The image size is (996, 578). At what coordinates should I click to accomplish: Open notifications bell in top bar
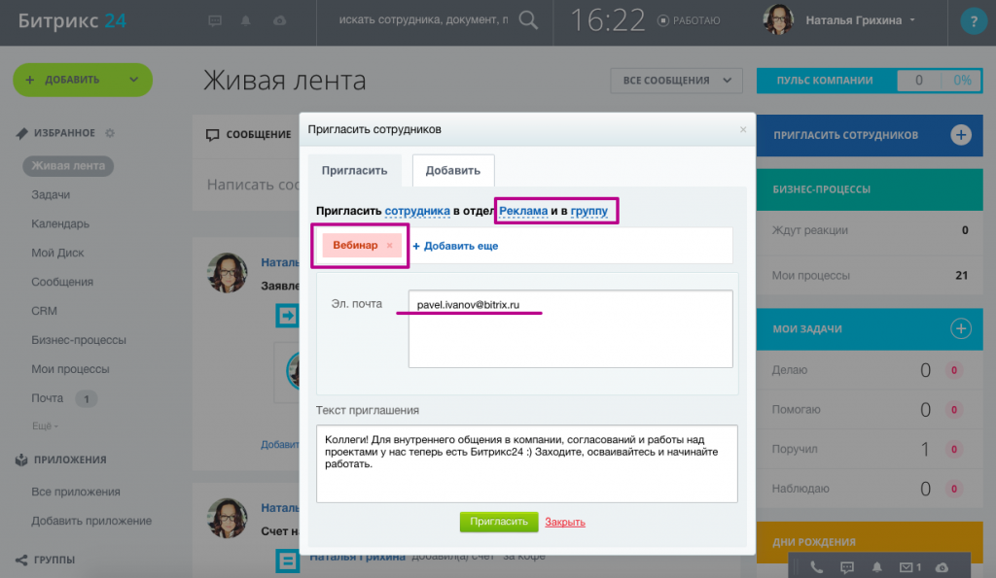247,20
